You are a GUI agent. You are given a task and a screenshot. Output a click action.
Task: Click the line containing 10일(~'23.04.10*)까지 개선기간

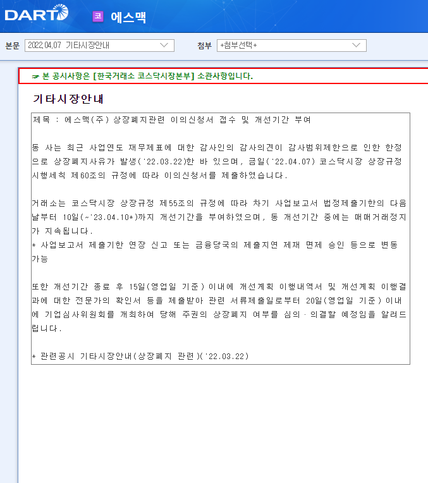click(219, 217)
